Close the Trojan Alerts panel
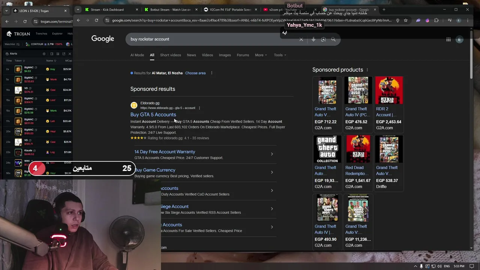This screenshot has width=480, height=270. pyautogui.click(x=70, y=54)
